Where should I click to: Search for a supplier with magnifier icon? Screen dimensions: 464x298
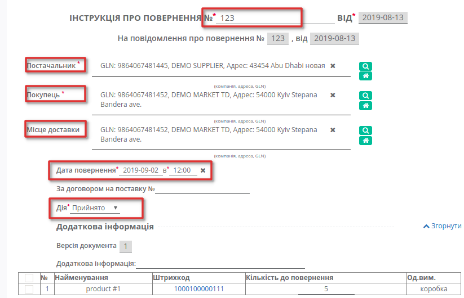pos(365,66)
